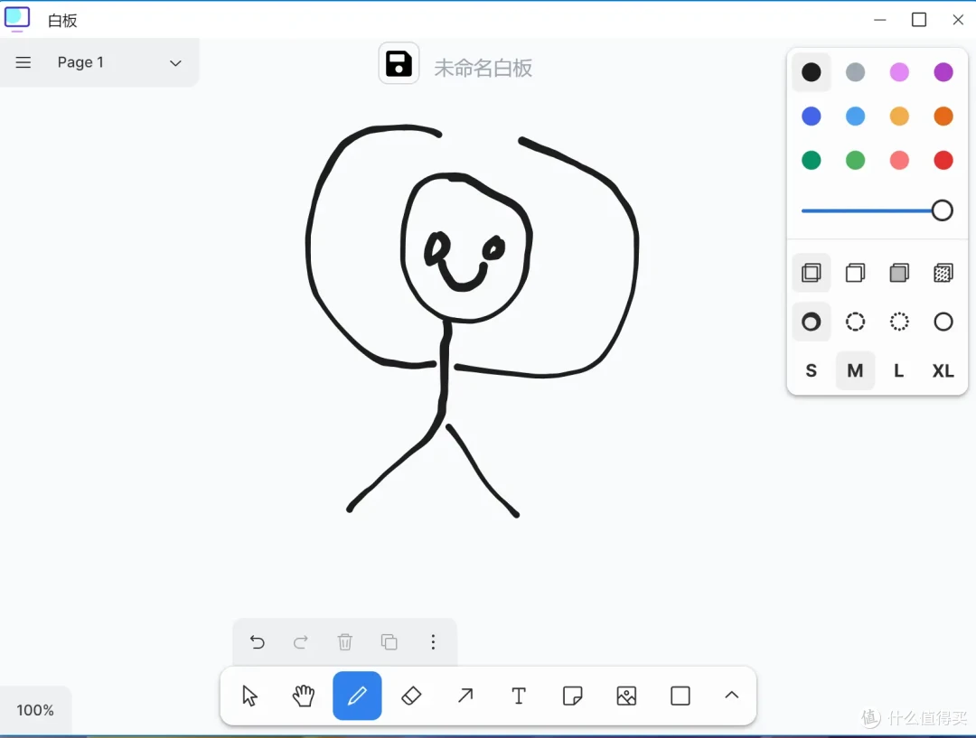Screen dimensions: 976x738
Task: Click the trash delete icon
Action: click(x=345, y=641)
